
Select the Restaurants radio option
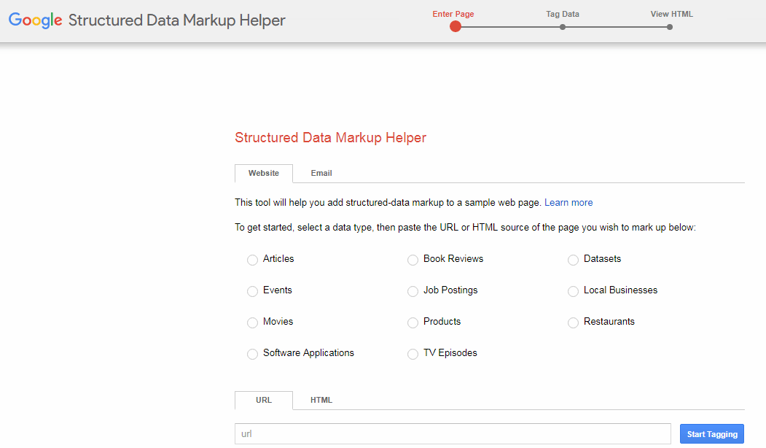coord(574,323)
